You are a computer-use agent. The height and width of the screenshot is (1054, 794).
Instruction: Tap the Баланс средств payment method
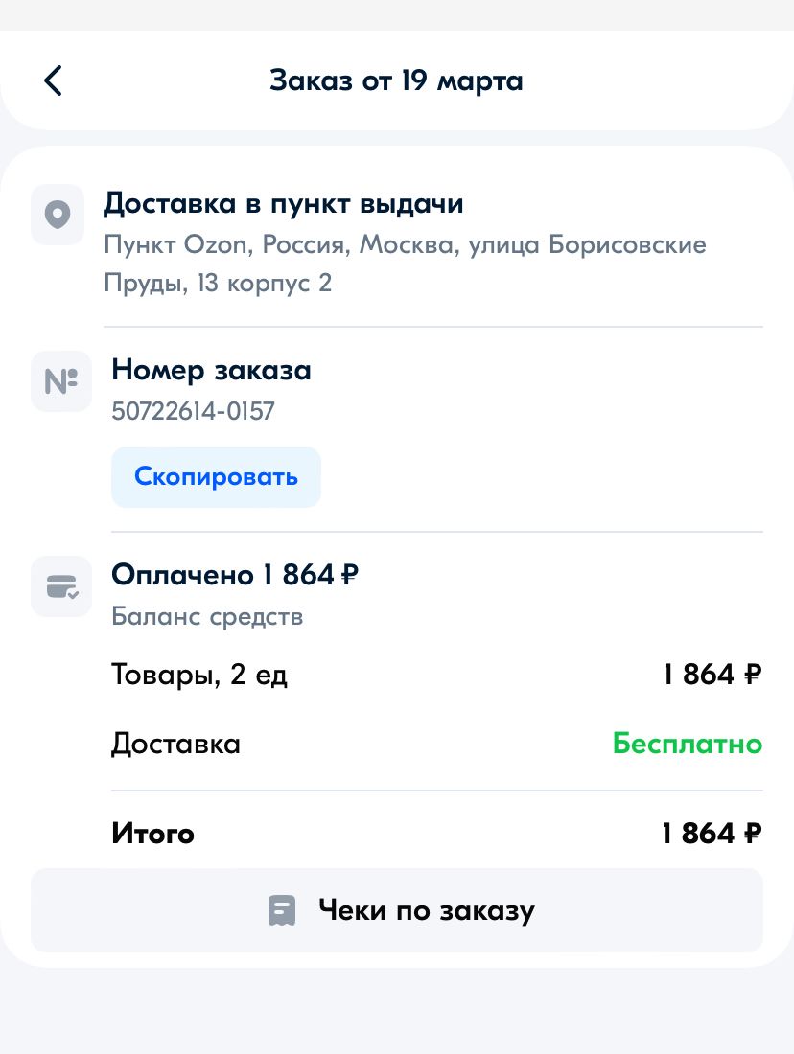pos(207,616)
